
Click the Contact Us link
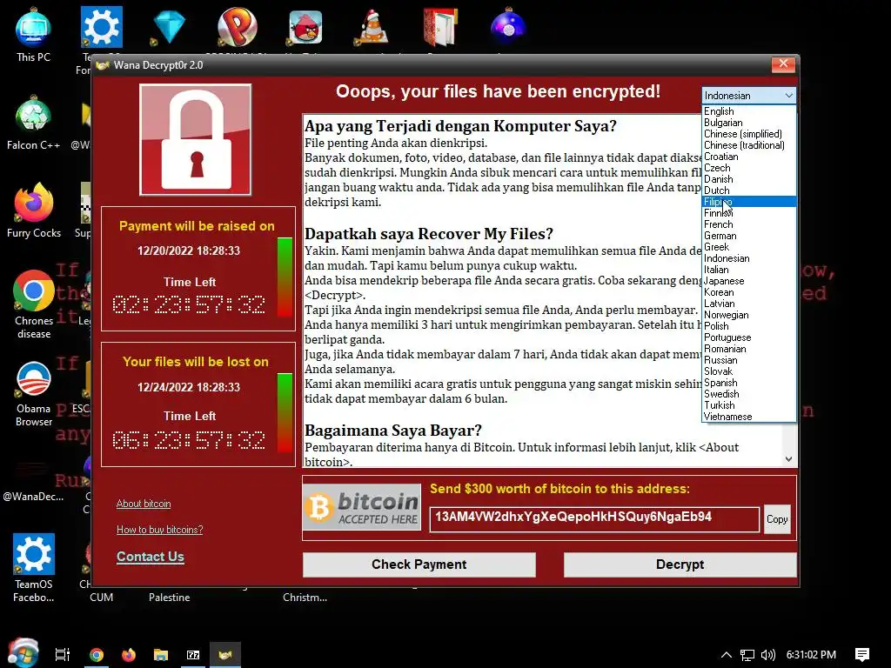[151, 557]
